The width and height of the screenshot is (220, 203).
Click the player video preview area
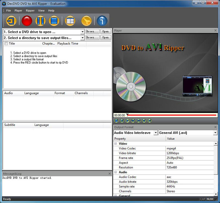click(x=165, y=73)
